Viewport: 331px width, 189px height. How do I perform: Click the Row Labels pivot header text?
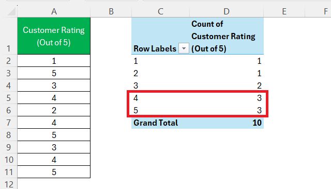pyautogui.click(x=155, y=48)
